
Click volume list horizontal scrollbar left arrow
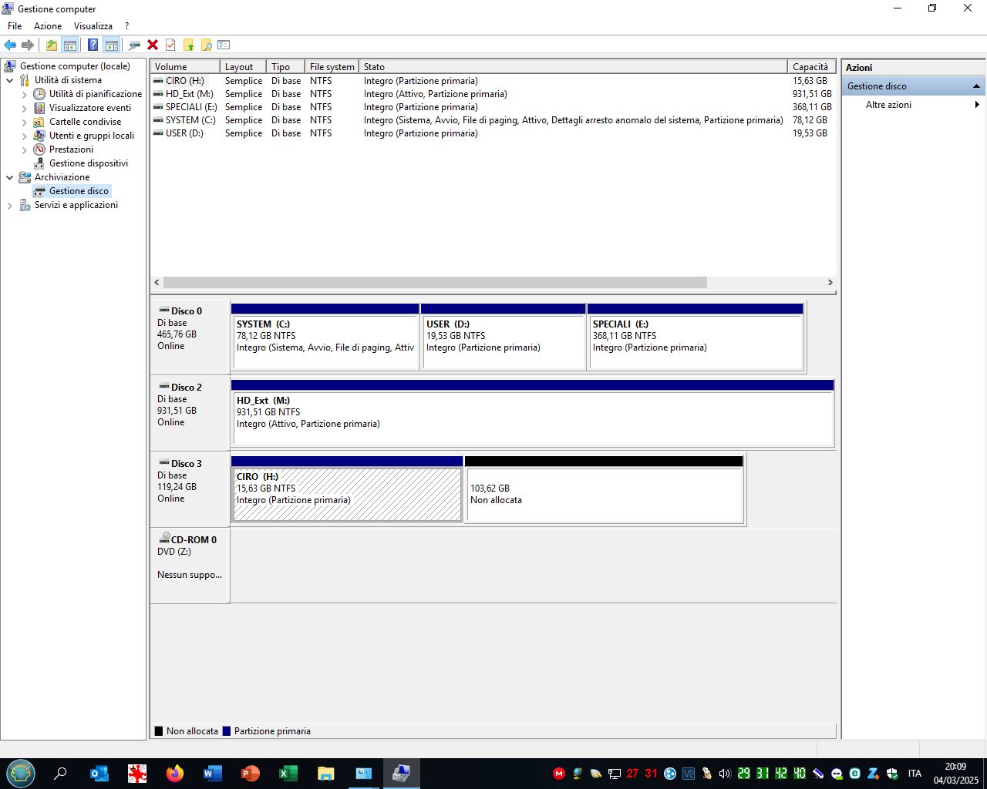click(157, 283)
